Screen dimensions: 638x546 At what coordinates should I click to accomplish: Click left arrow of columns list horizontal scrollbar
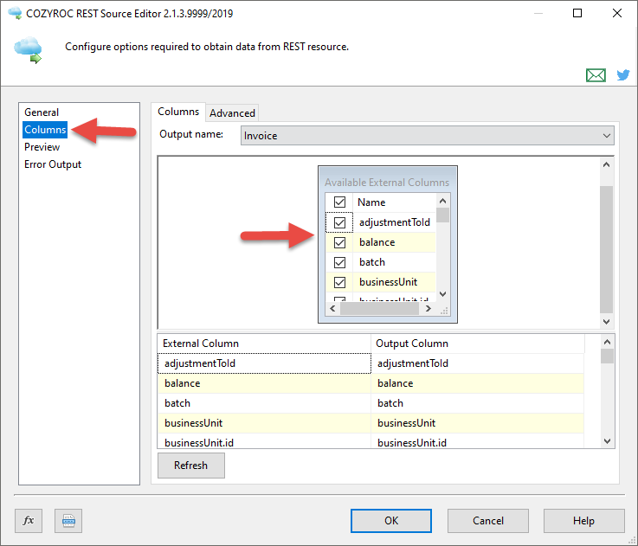point(332,309)
